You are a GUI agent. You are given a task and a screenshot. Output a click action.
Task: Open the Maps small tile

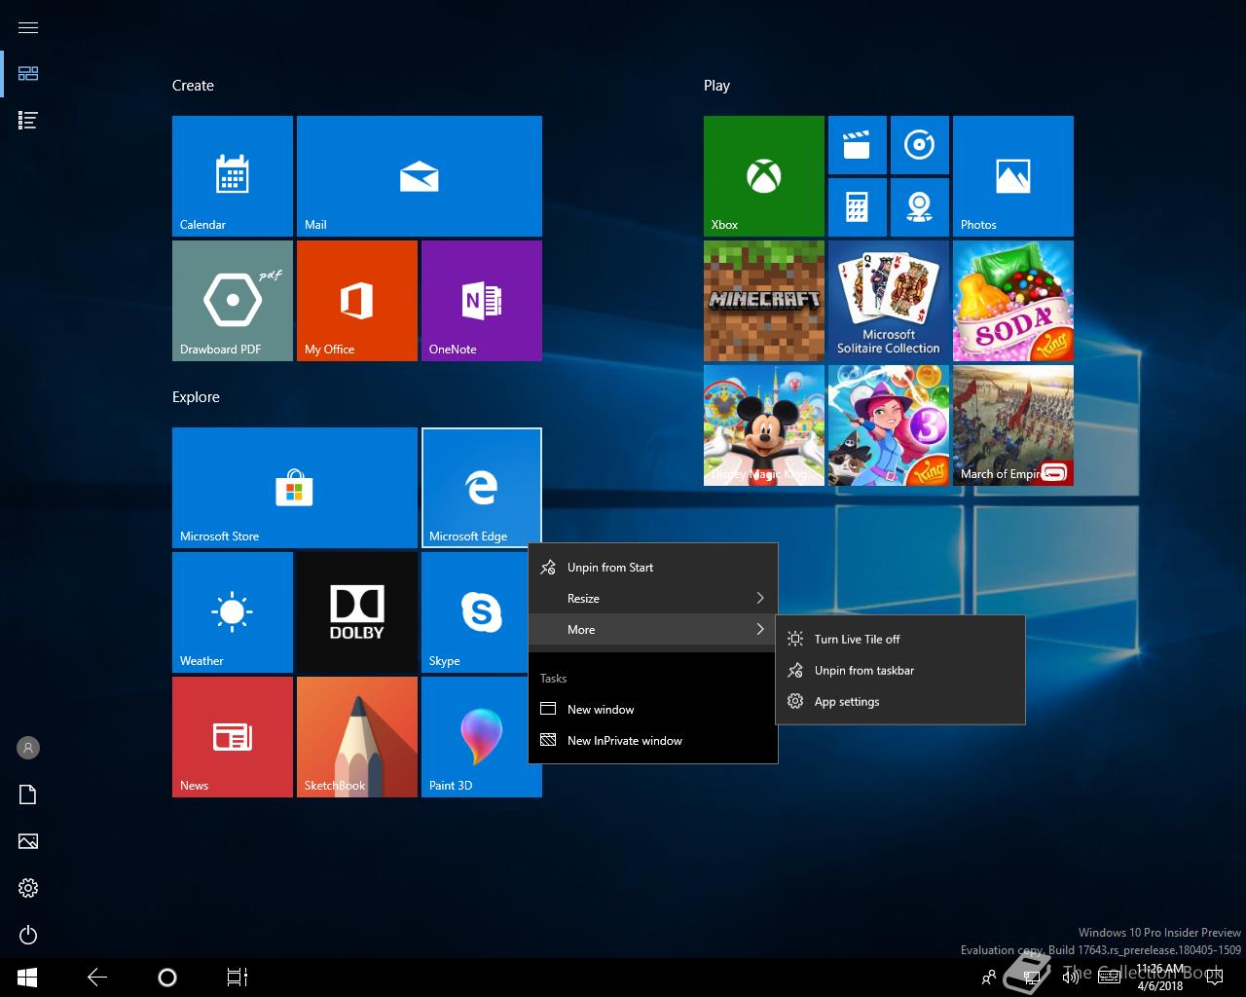point(920,207)
